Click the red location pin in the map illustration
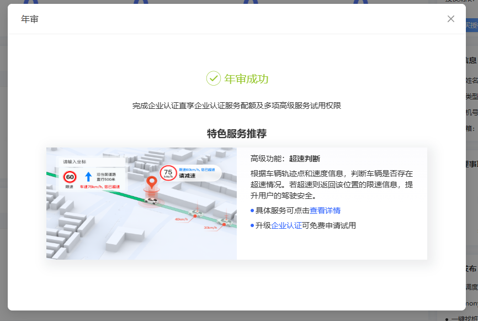Image resolution: width=478 pixels, height=321 pixels. pyautogui.click(x=151, y=183)
